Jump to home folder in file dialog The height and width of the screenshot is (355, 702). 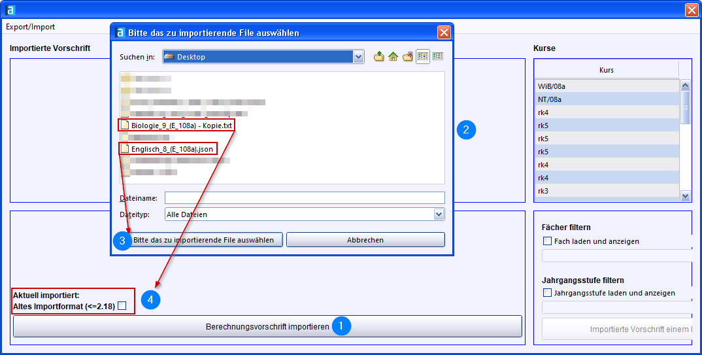coord(393,56)
